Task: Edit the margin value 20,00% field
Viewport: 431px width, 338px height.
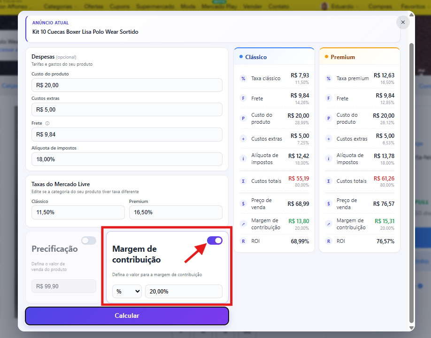Action: click(184, 292)
